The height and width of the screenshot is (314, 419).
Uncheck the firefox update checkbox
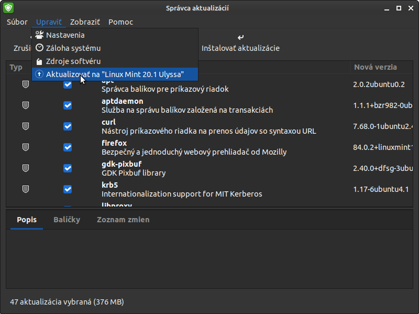click(68, 147)
